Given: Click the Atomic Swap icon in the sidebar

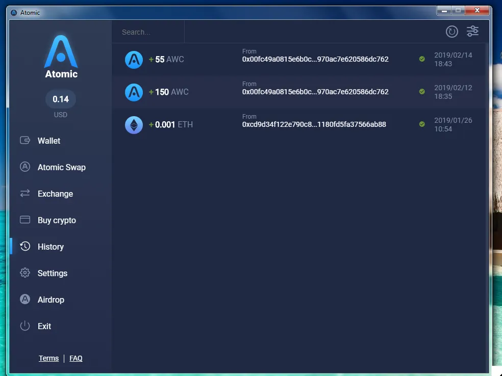Looking at the screenshot, I should pyautogui.click(x=25, y=167).
